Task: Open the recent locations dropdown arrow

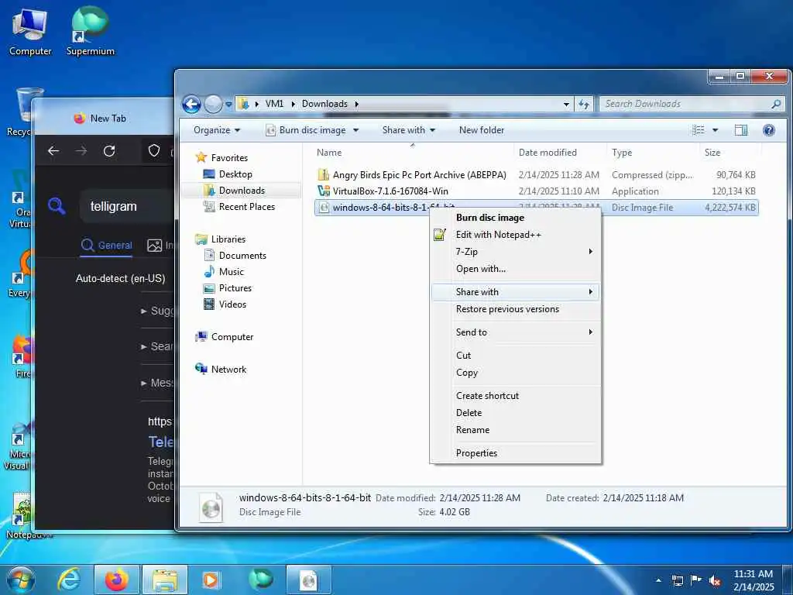Action: pyautogui.click(x=228, y=105)
